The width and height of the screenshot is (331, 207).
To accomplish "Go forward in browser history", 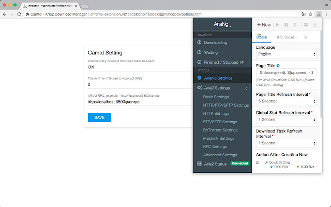I will pos(12,14).
